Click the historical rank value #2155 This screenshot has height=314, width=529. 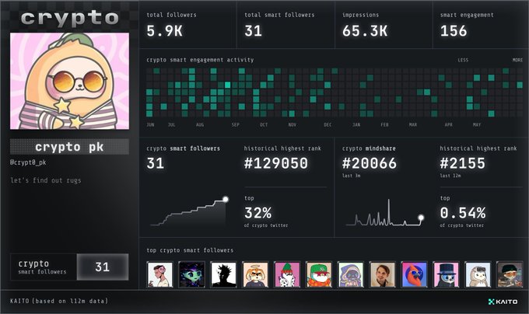pos(463,163)
